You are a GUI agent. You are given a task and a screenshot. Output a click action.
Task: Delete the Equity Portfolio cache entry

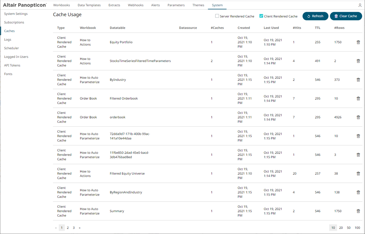tap(358, 42)
